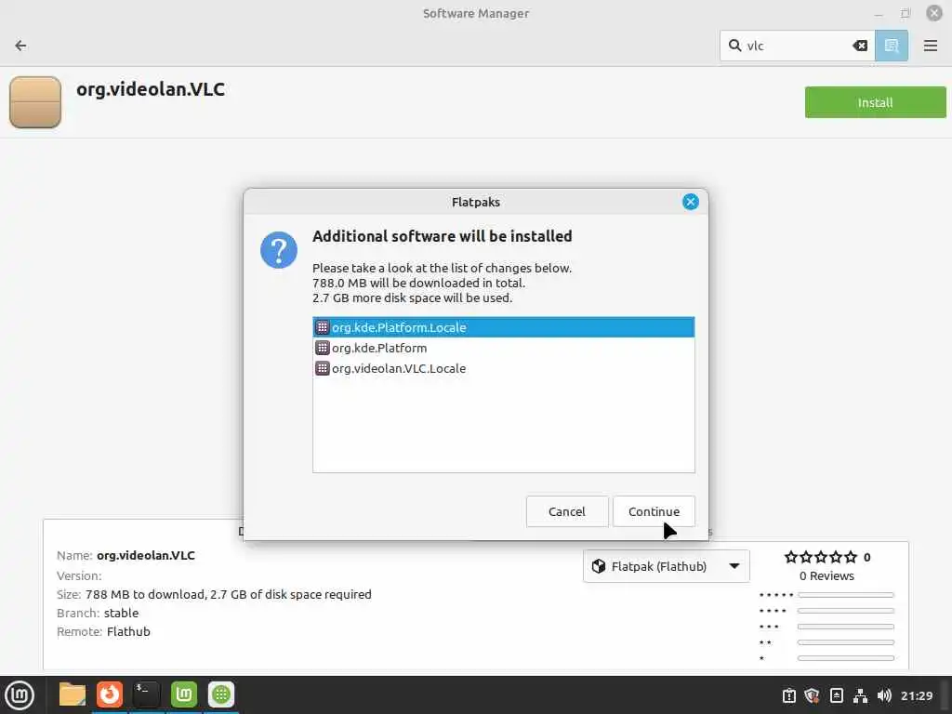Click Software Manager taskbar icon

coord(221,694)
